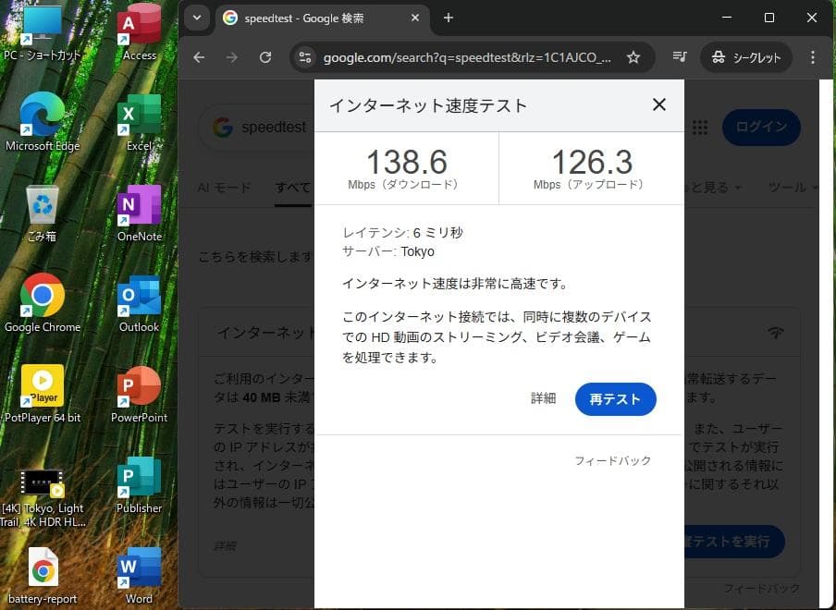Image resolution: width=836 pixels, height=610 pixels.
Task: Open Chrome's three-dot menu
Action: coord(812,56)
